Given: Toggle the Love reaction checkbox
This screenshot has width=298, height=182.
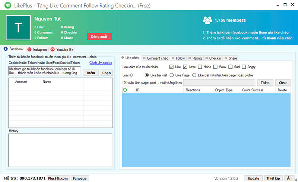Looking at the screenshot, I should pos(185,67).
